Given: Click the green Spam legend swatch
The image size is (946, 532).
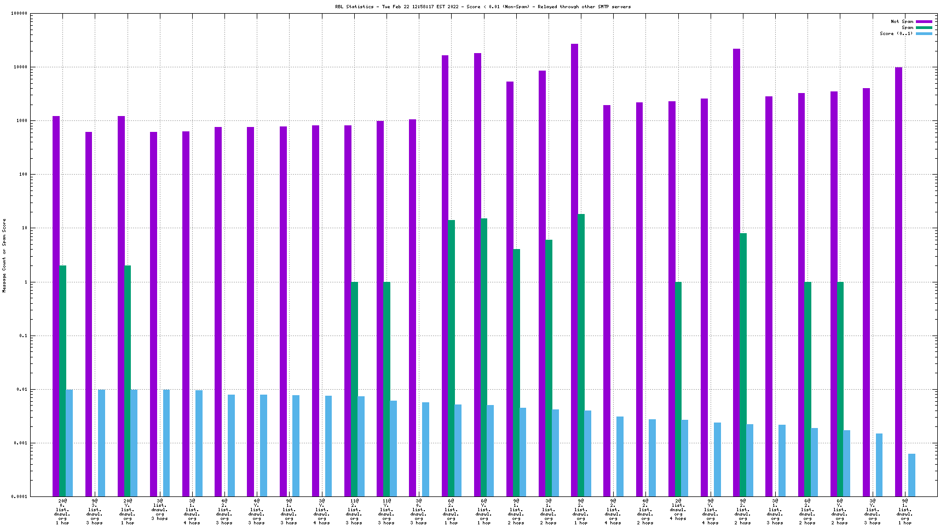Looking at the screenshot, I should coord(924,27).
